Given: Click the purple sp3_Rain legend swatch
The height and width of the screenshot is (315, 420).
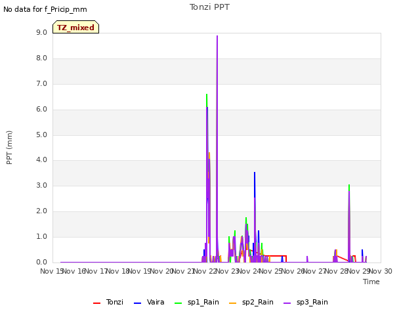Looking at the screenshot, I should click(287, 303).
